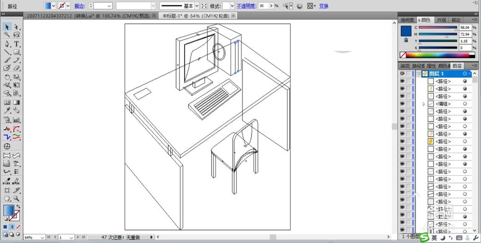The width and height of the screenshot is (481, 243).
Task: Open the color panel options menu
Action: tap(476, 20)
